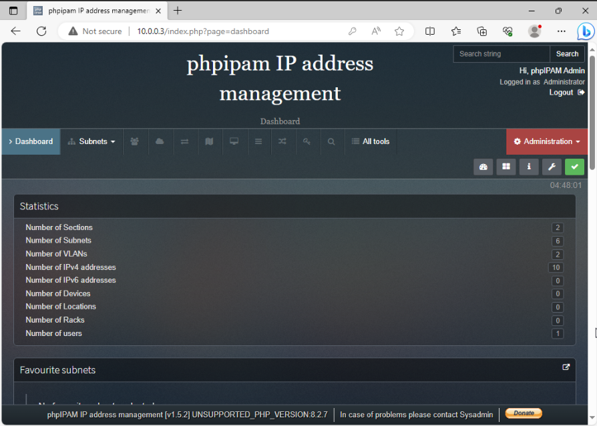This screenshot has width=597, height=426.
Task: Click the Sysadmin contact link
Action: (476, 415)
